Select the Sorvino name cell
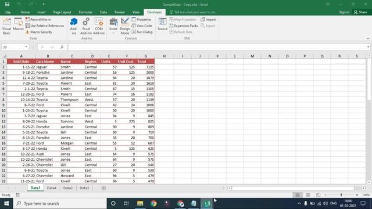Image resolution: width=372 pixels, height=209 pixels. point(72,121)
